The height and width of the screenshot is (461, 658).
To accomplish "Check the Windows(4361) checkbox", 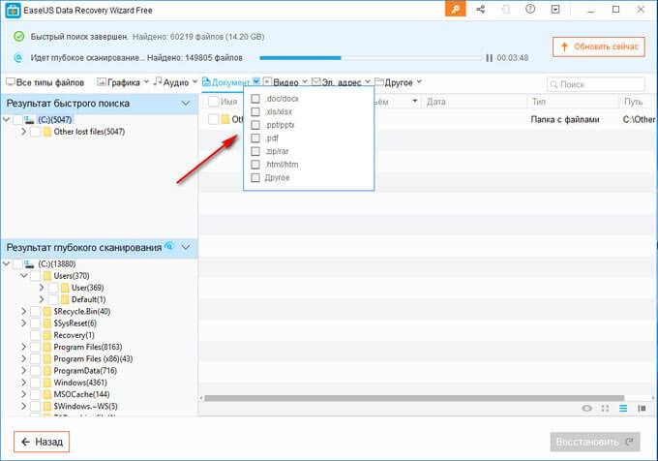I will [x=35, y=383].
